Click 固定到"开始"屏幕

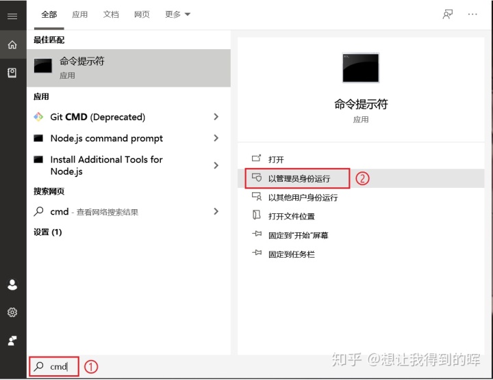click(x=298, y=235)
